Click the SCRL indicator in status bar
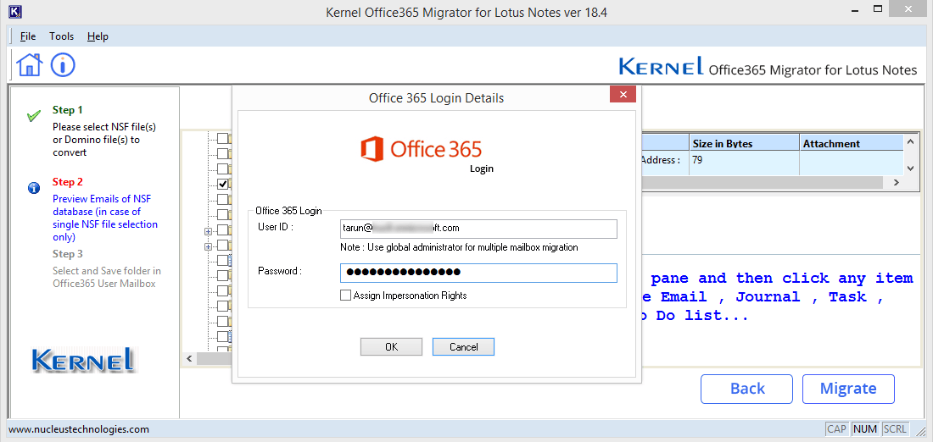Viewport: 933px width, 442px height. (895, 429)
